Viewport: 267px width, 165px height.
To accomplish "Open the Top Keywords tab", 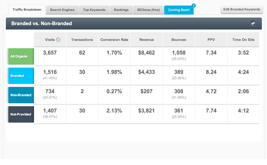I will (94, 10).
